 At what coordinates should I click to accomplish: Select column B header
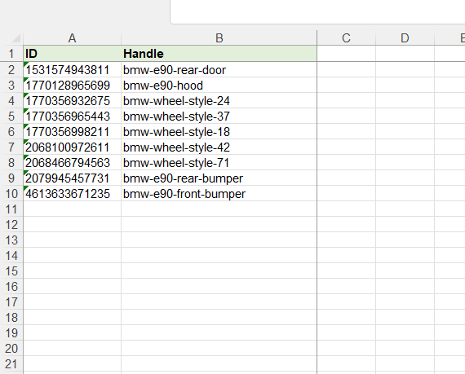[x=219, y=38]
